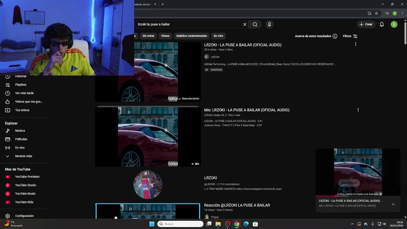The height and width of the screenshot is (229, 407).
Task: Open the Filtros options
Action: tap(350, 36)
